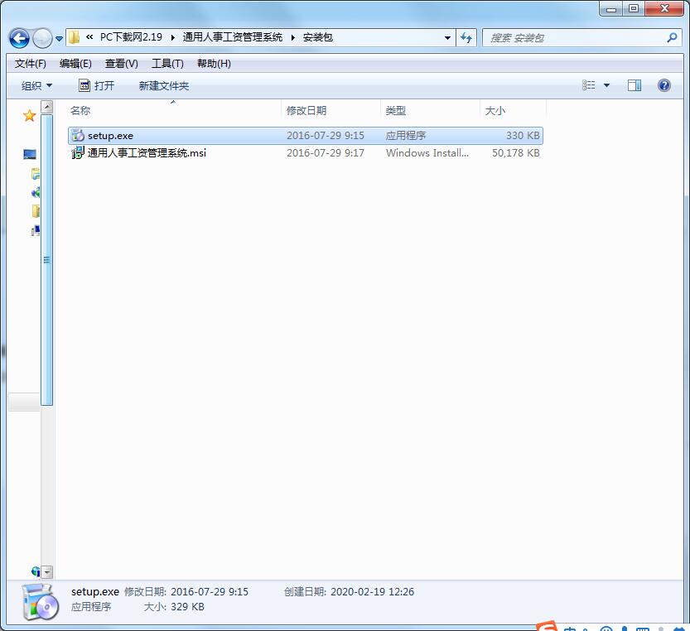
Task: Open the 工具(T) menu
Action: (x=167, y=64)
